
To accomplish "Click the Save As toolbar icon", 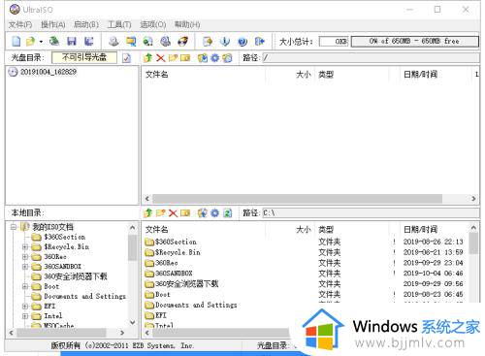I will (x=89, y=42).
